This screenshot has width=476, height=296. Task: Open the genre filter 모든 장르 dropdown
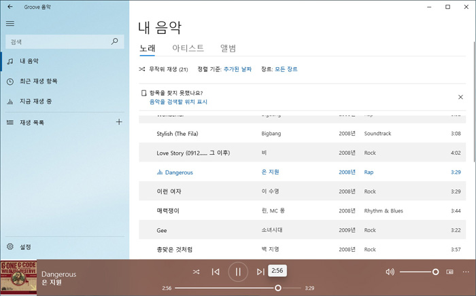(x=286, y=69)
